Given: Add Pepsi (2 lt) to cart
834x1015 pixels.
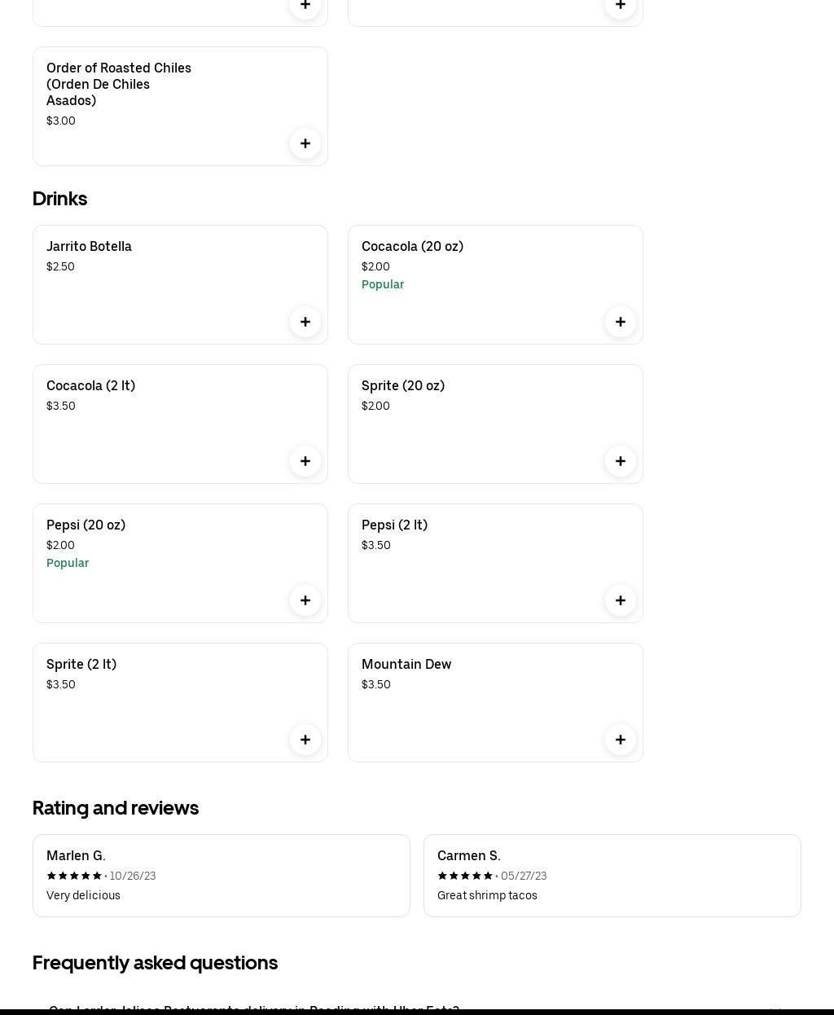Looking at the screenshot, I should [x=621, y=600].
